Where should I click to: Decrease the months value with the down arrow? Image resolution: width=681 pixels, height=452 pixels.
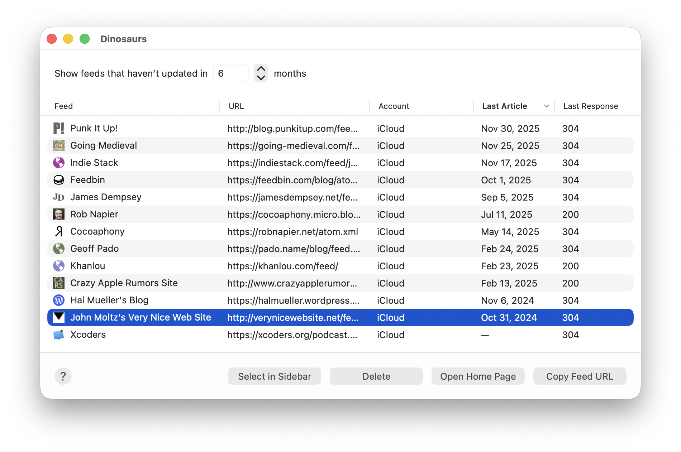(261, 78)
